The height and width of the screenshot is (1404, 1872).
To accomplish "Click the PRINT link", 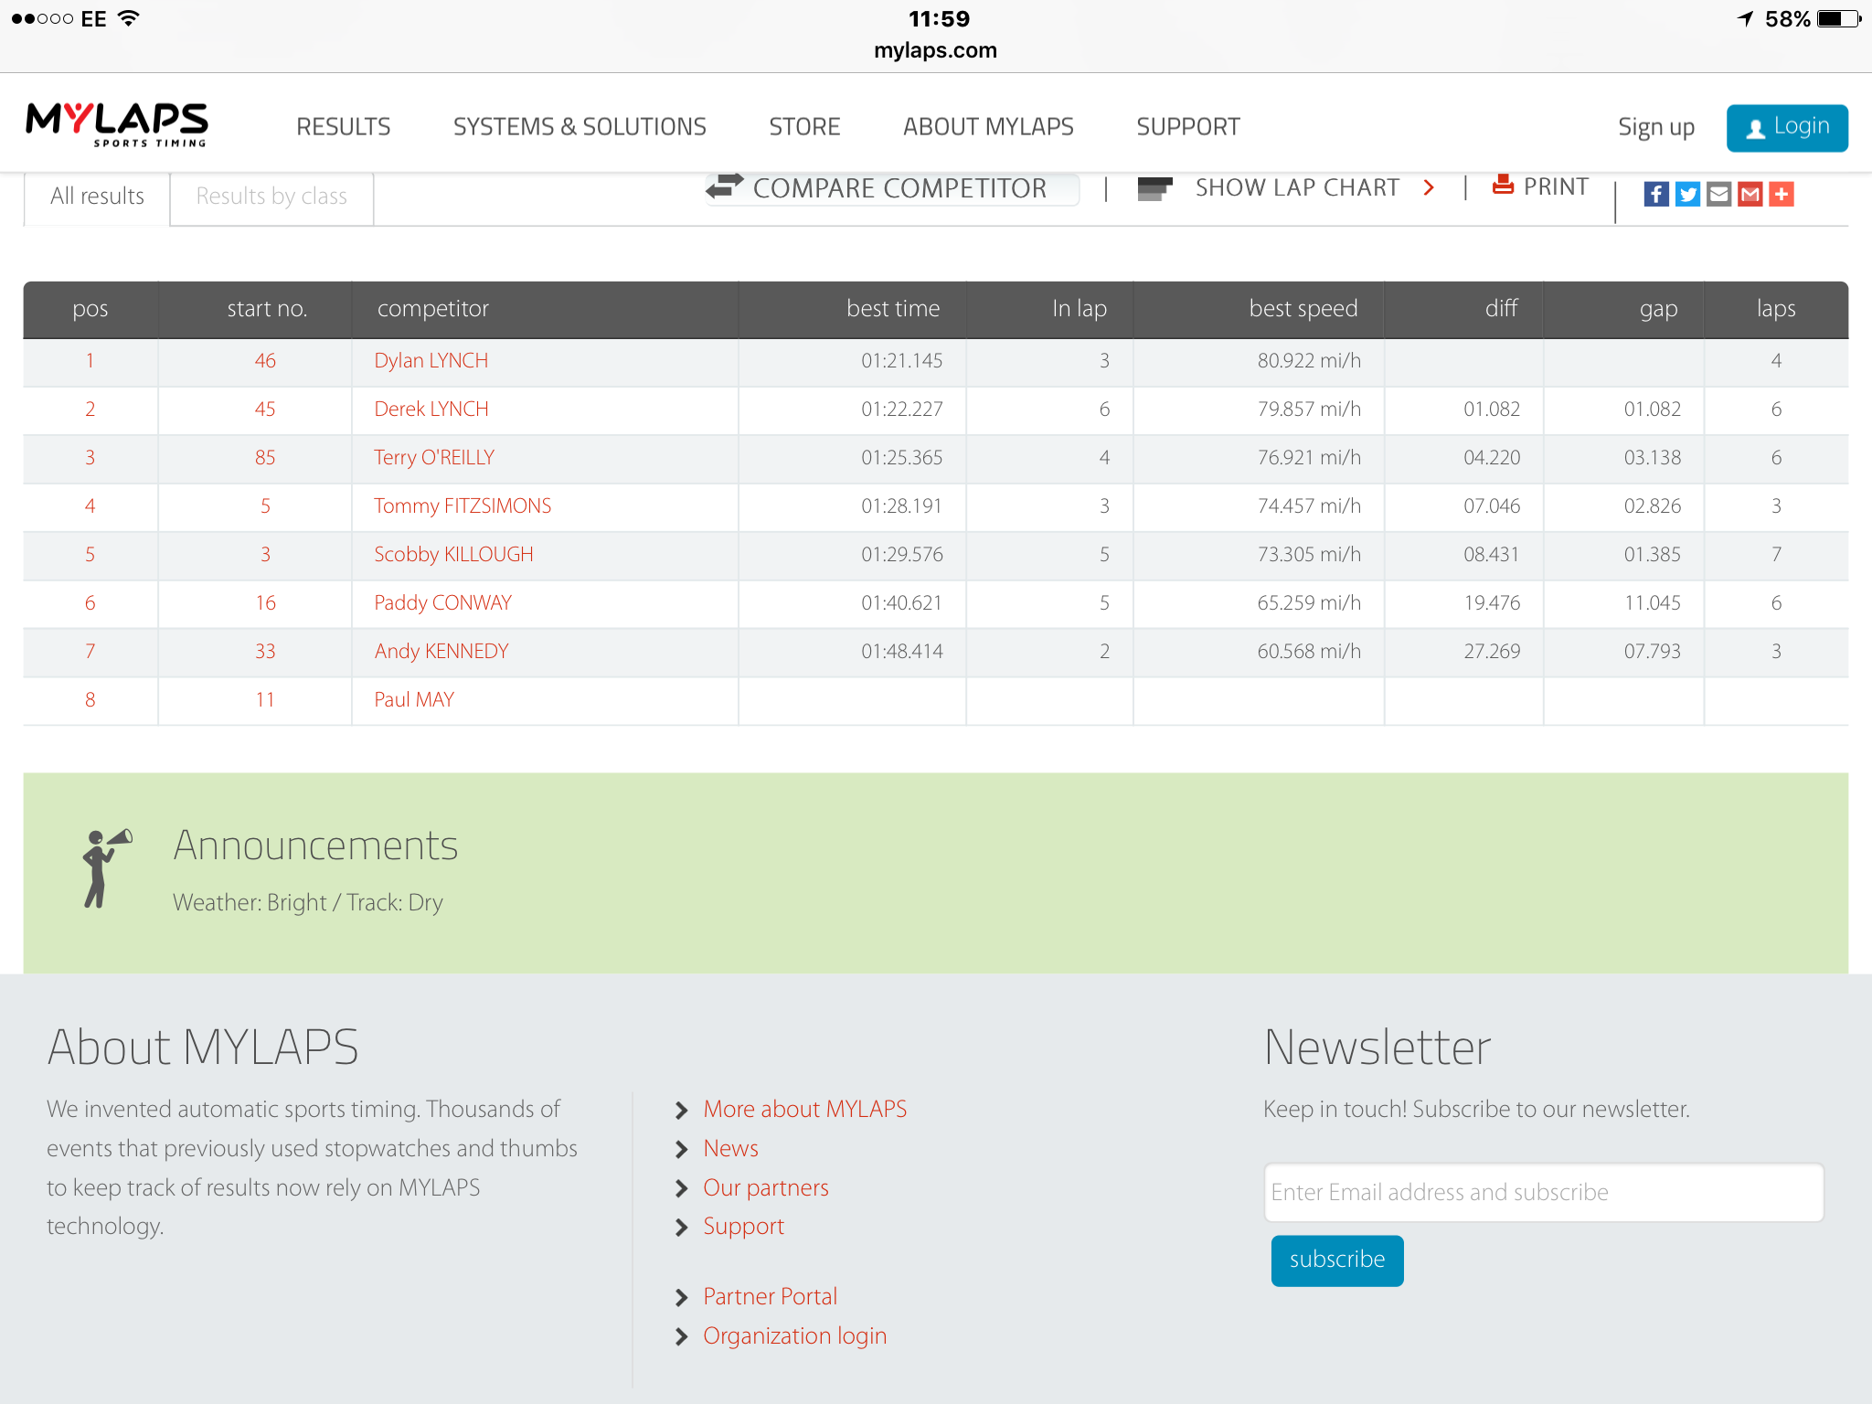I will 1556,186.
